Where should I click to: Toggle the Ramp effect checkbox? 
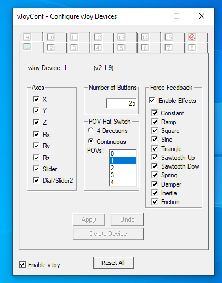click(x=155, y=122)
